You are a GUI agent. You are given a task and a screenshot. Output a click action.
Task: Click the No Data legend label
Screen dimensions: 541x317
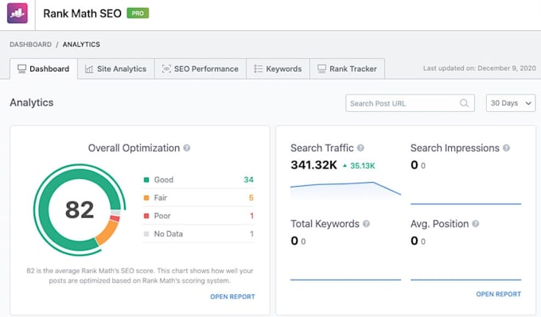(x=169, y=234)
